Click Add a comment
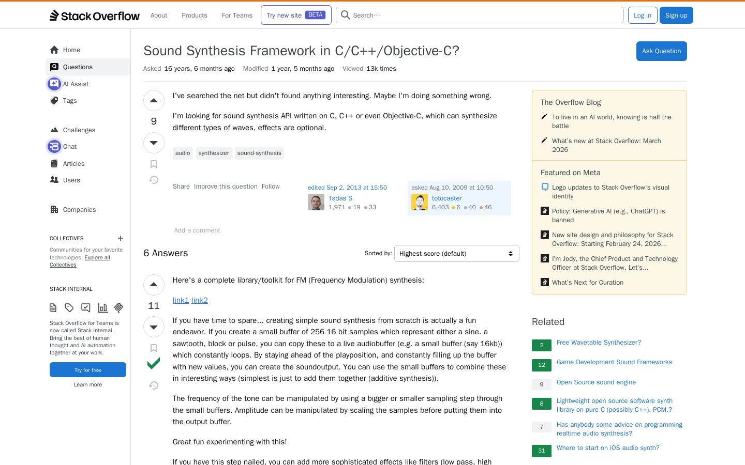Screen dimensions: 745x465 coord(197,230)
